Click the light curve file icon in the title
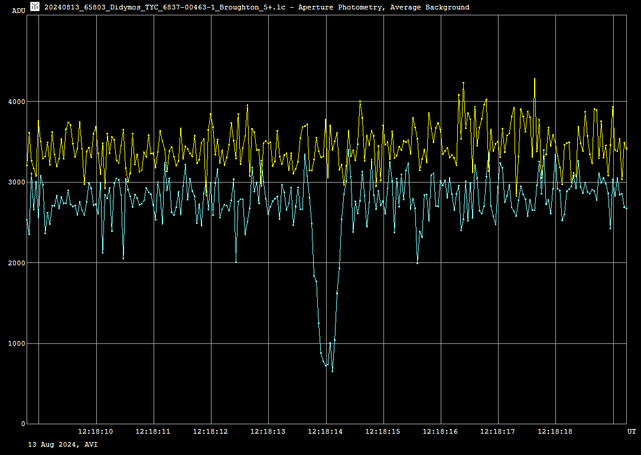The image size is (641, 455). point(35,6)
